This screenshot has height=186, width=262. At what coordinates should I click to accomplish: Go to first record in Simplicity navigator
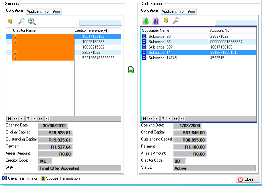tap(9, 118)
